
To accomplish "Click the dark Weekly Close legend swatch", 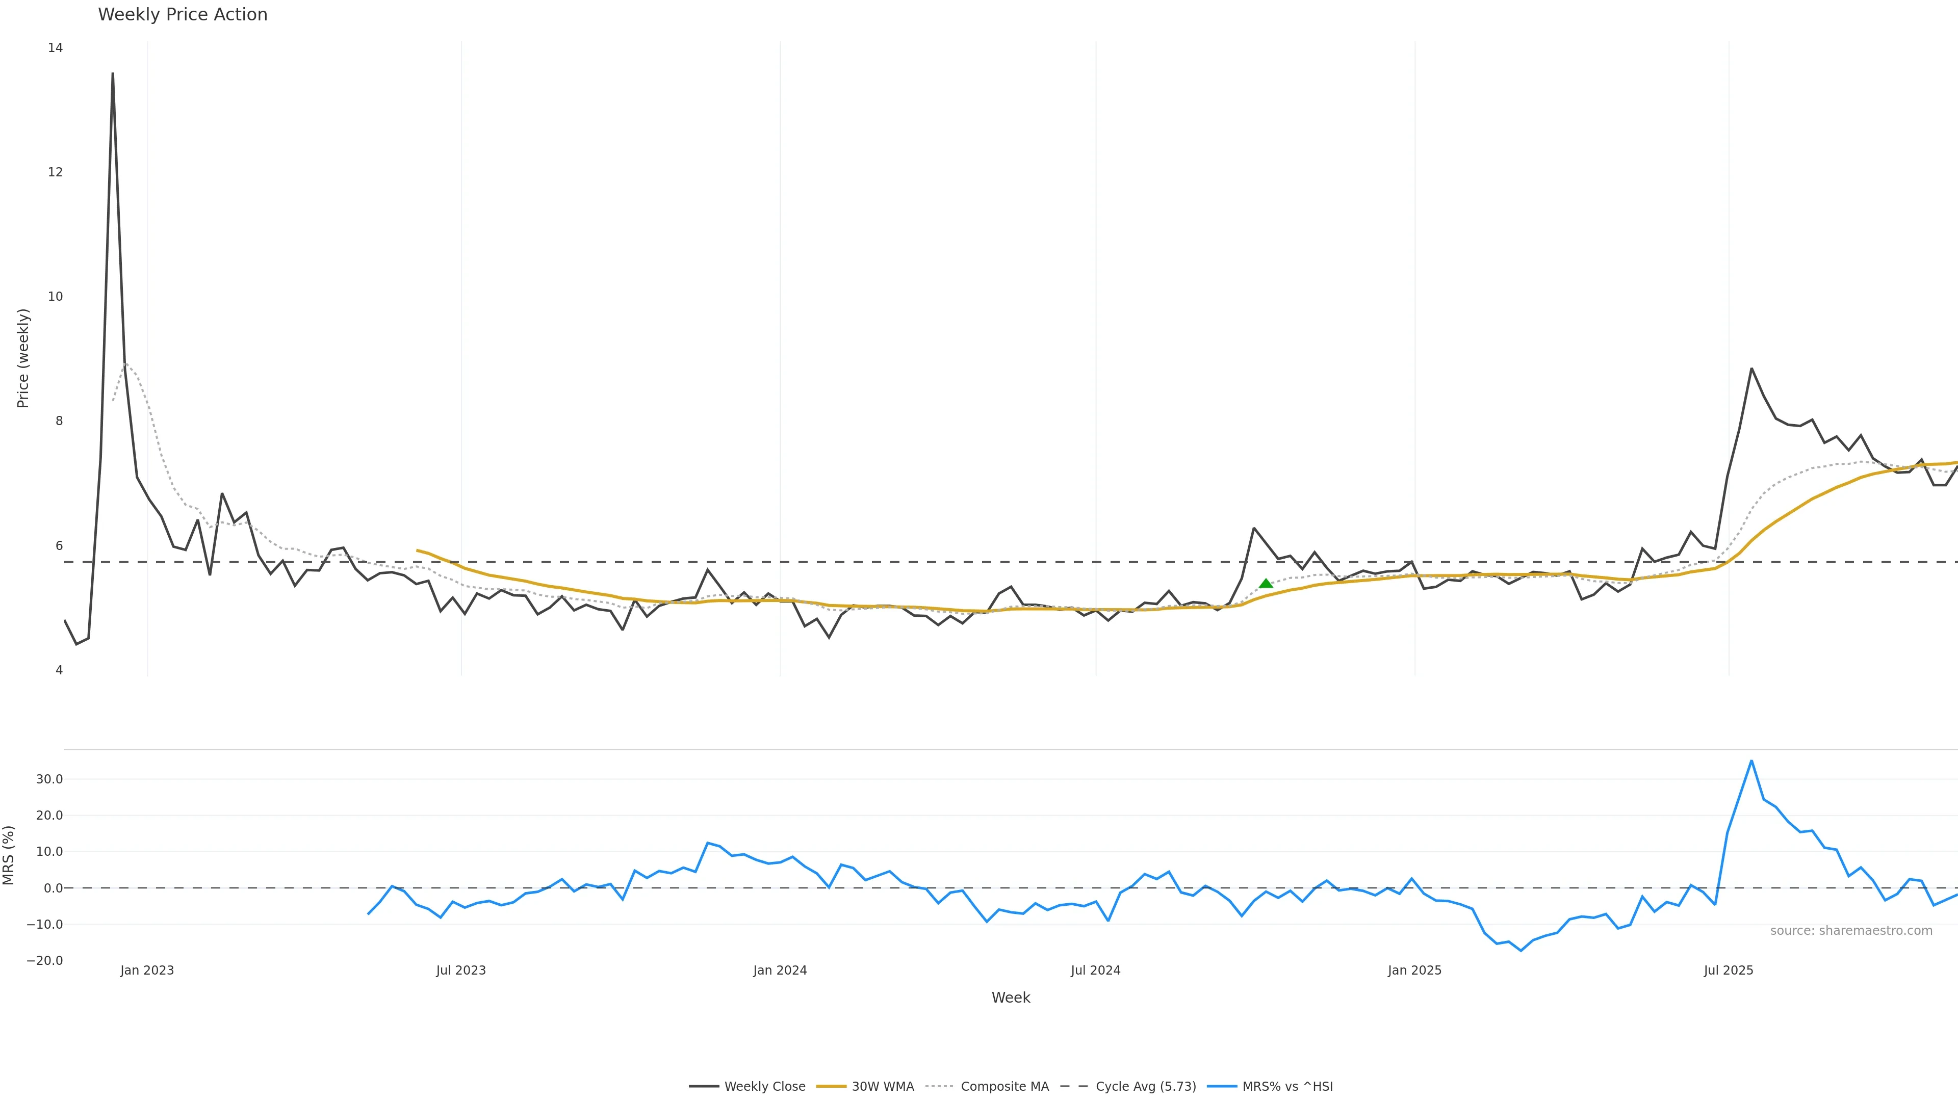I will (x=704, y=1087).
